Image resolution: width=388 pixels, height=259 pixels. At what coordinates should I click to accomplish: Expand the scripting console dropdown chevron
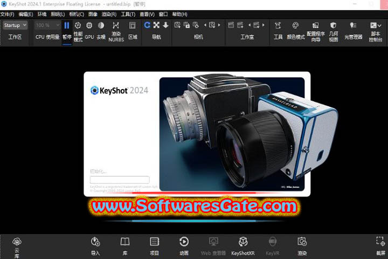pyautogui.click(x=379, y=25)
